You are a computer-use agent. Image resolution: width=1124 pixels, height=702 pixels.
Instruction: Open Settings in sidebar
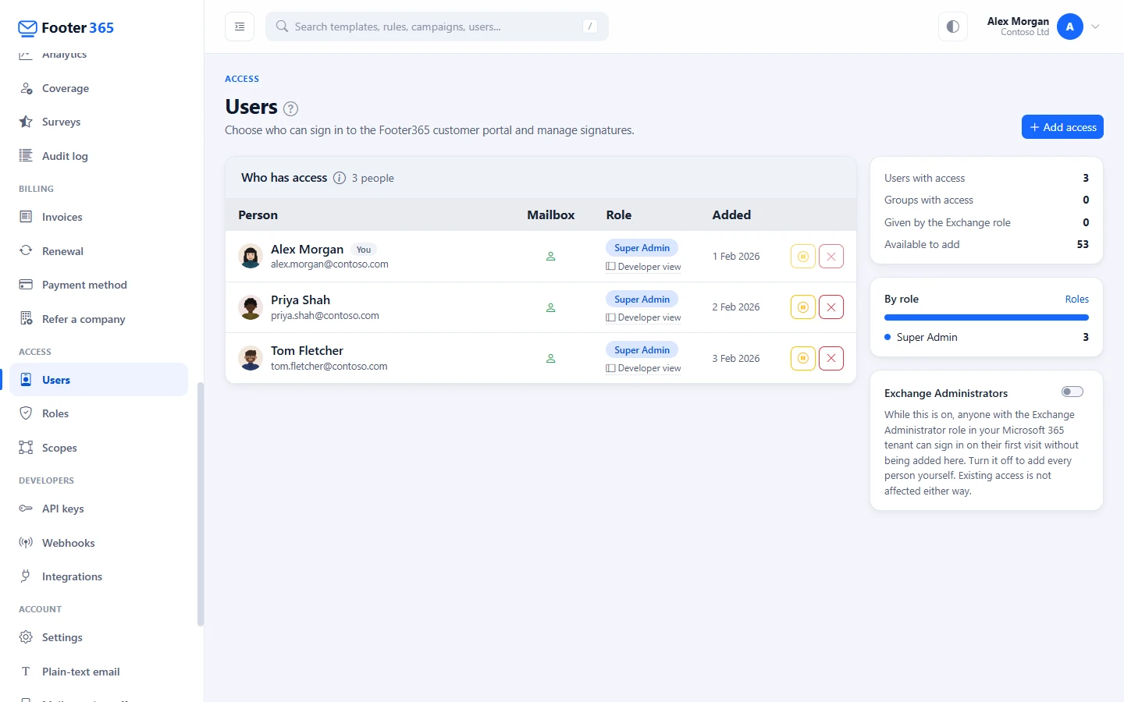pyautogui.click(x=99, y=637)
